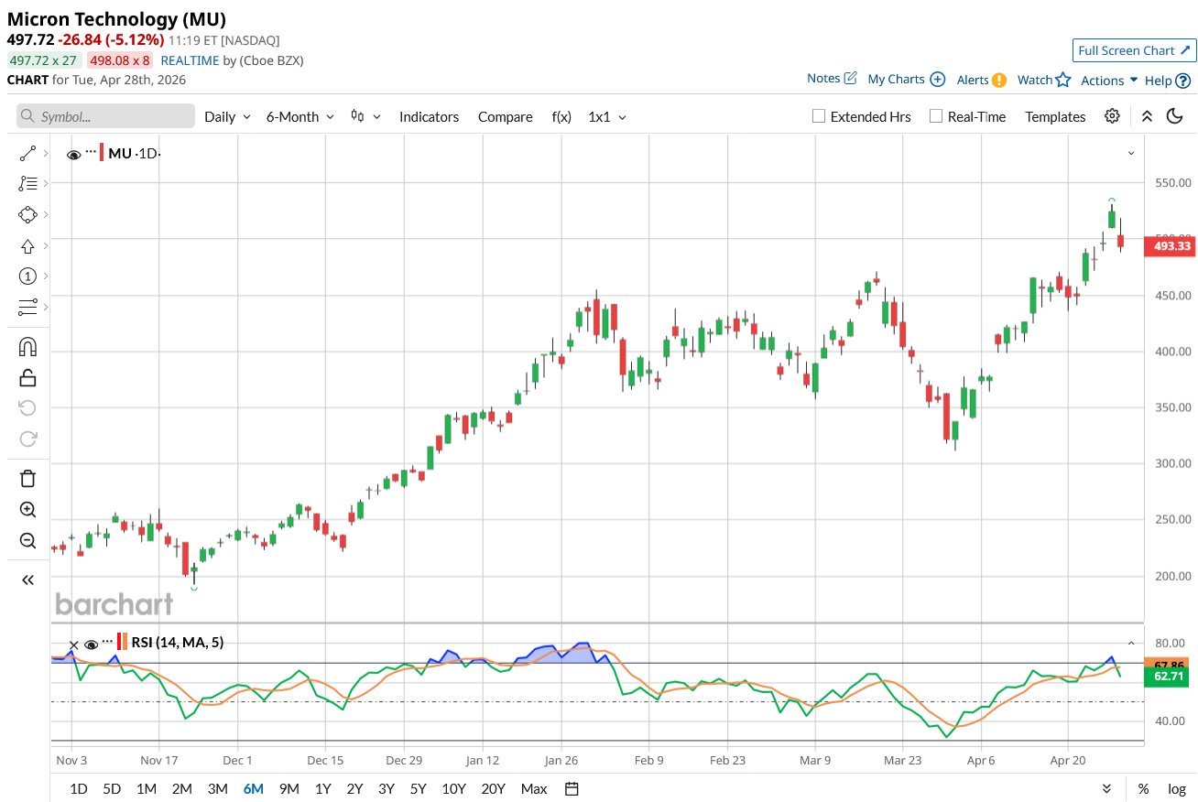This screenshot has width=1198, height=802.
Task: Zoom in with the magnifier plus icon
Action: 27,510
